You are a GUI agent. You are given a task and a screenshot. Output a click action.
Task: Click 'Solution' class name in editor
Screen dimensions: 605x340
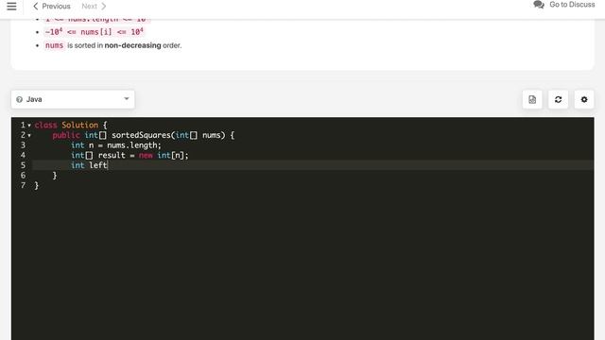[x=79, y=126]
